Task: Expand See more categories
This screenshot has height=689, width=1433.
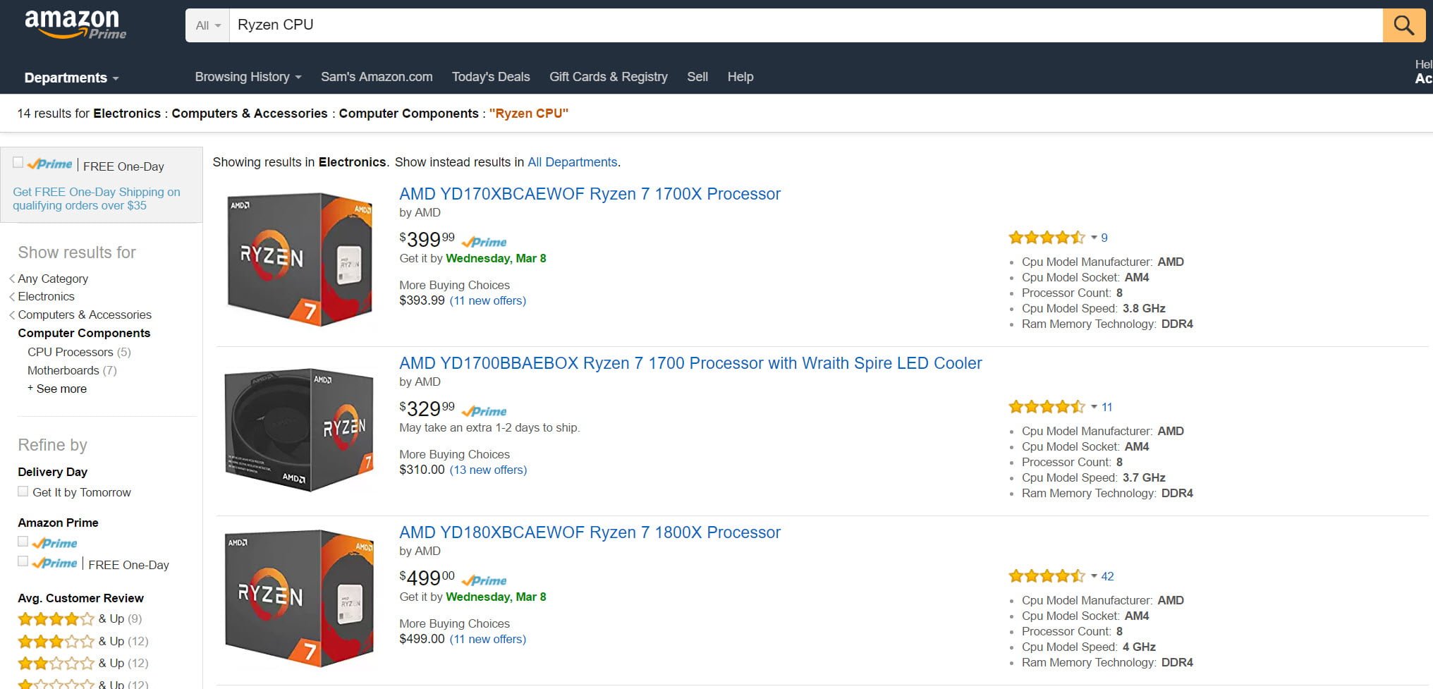Action: [57, 389]
